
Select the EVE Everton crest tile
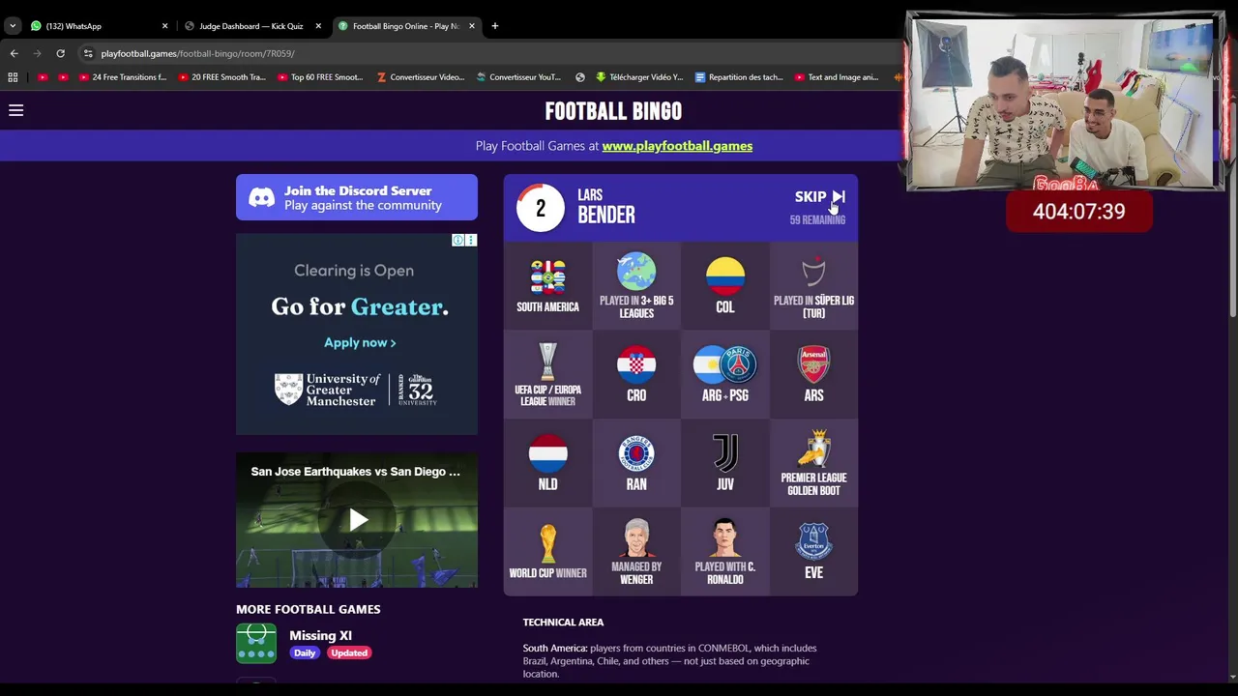point(813,553)
